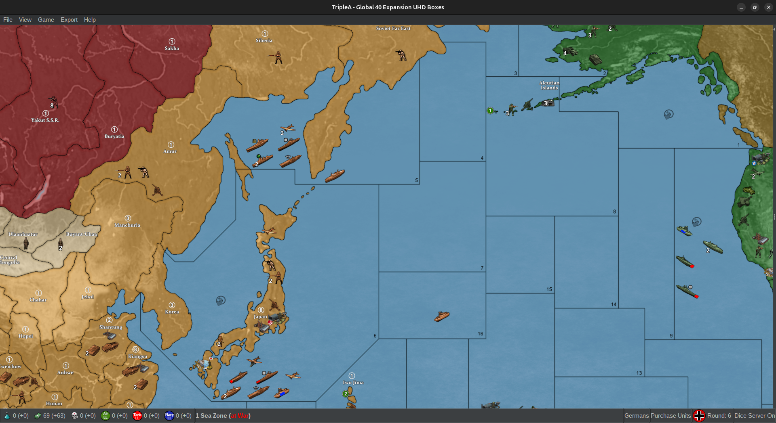Click the green 2 marker on Iwo Jima
776x423 pixels.
click(346, 394)
